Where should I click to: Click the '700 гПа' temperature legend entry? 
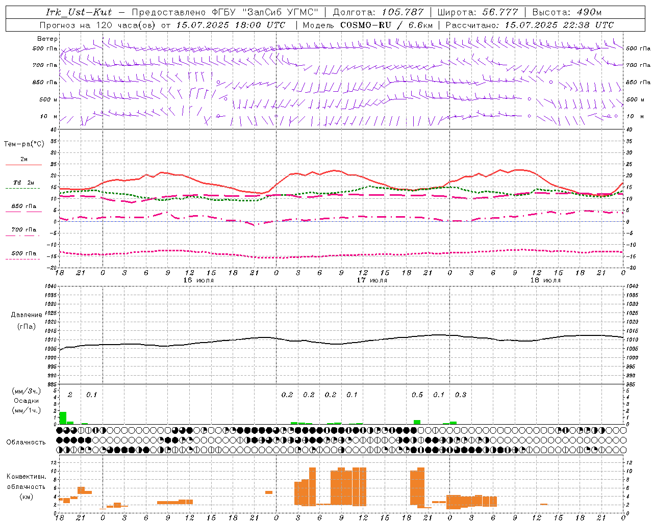point(23,230)
